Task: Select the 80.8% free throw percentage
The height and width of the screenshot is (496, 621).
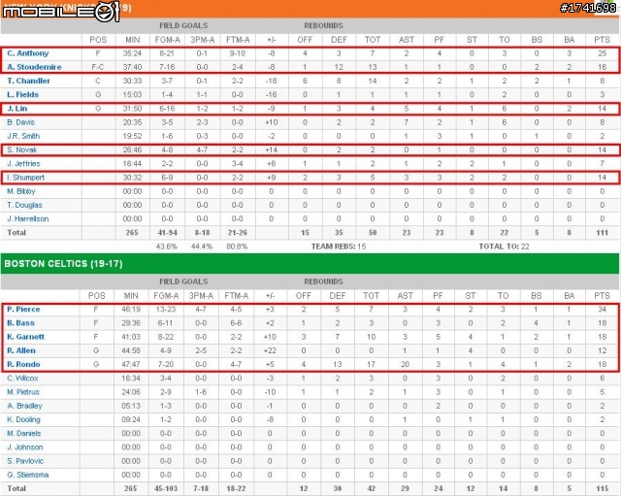Action: pos(237,247)
